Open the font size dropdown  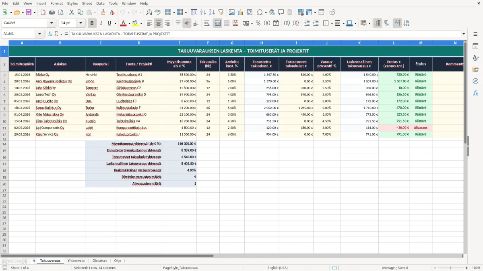coord(81,23)
